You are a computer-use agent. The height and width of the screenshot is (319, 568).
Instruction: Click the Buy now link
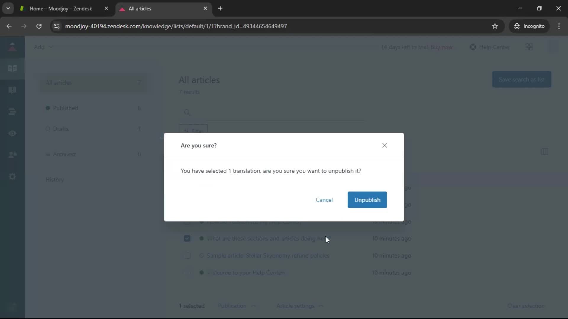[441, 47]
